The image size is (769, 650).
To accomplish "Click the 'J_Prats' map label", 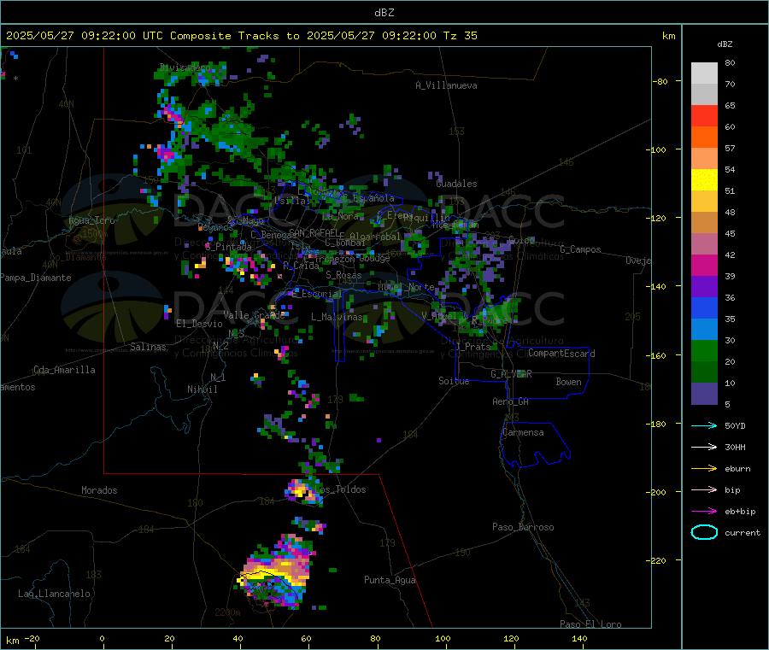I will (474, 347).
